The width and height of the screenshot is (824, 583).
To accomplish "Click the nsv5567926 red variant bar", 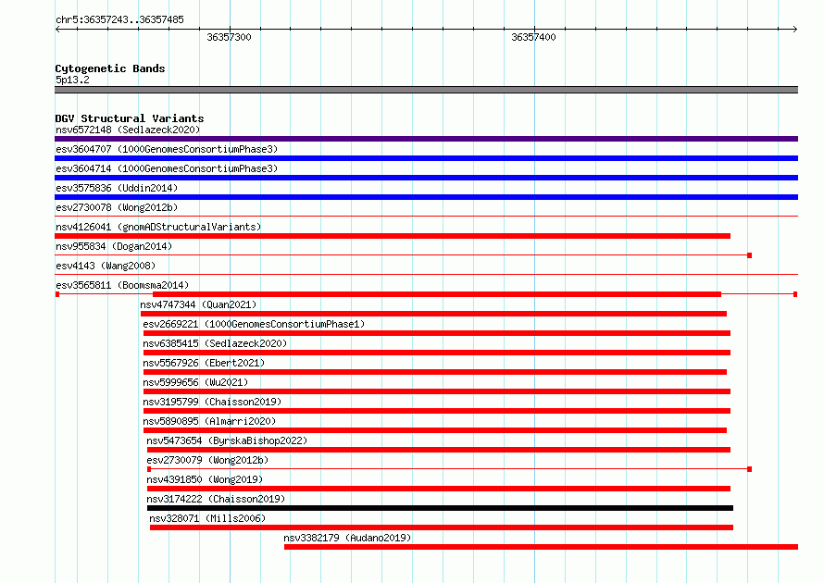I will tap(435, 372).
